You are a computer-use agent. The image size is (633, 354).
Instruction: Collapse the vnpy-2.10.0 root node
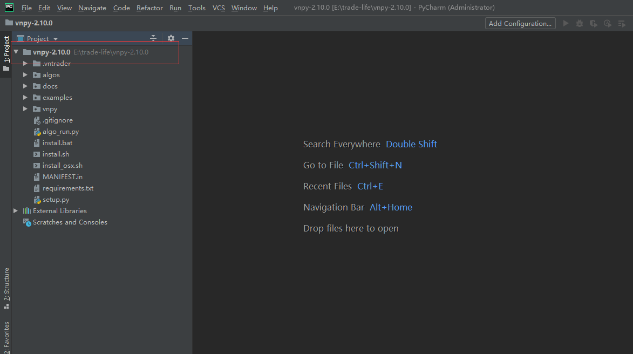click(x=16, y=52)
